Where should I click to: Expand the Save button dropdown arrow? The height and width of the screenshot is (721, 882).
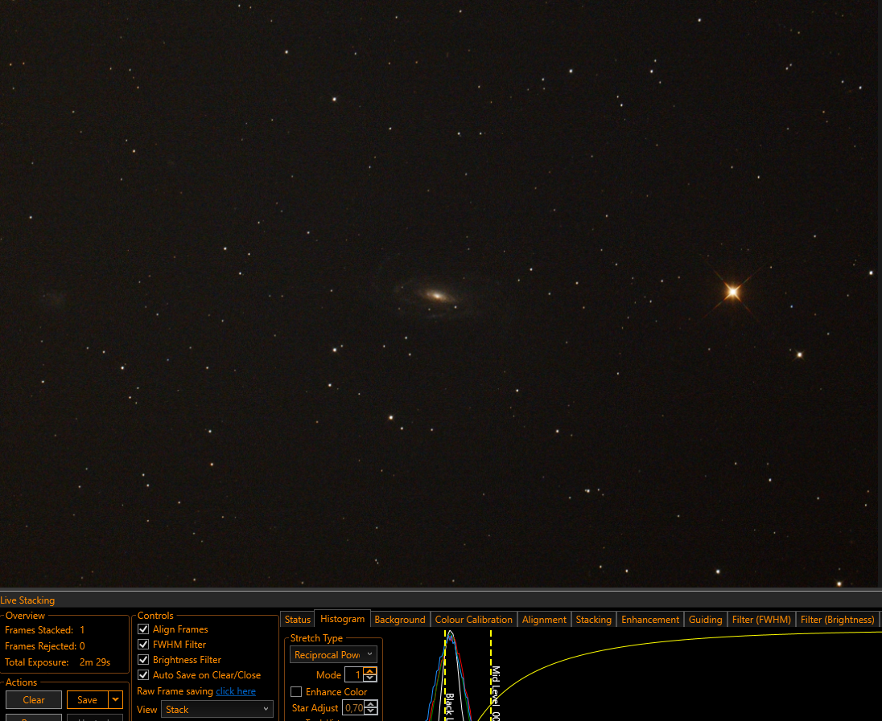pos(115,699)
